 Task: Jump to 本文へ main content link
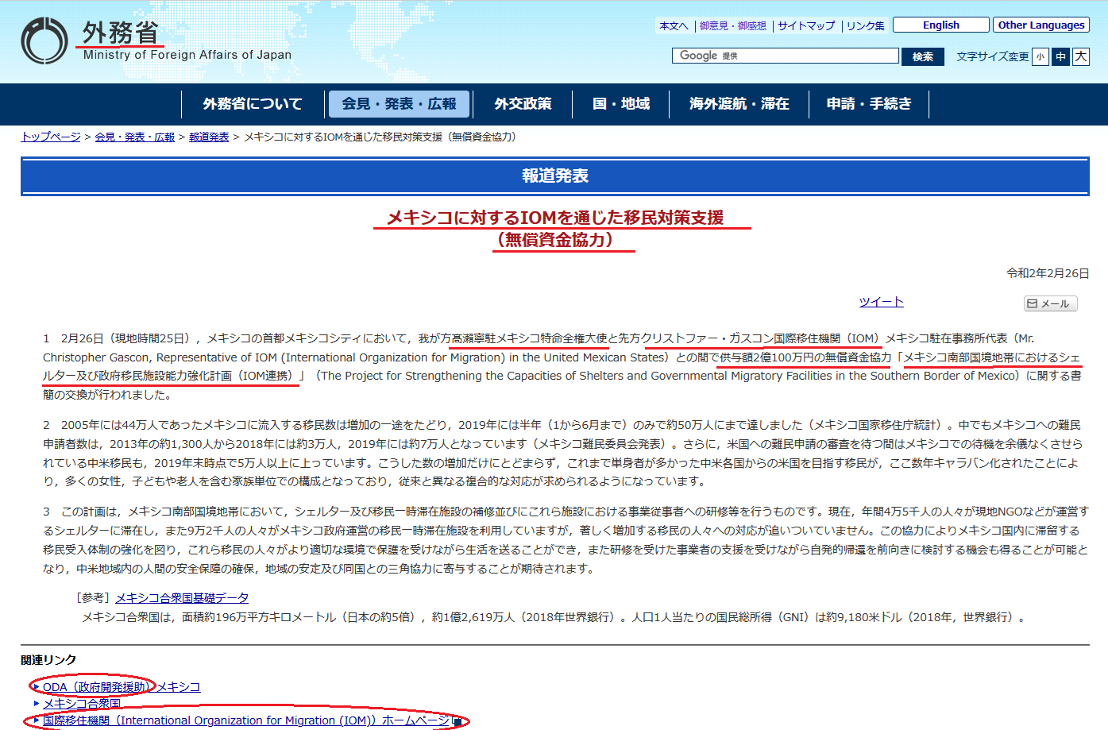click(x=674, y=25)
